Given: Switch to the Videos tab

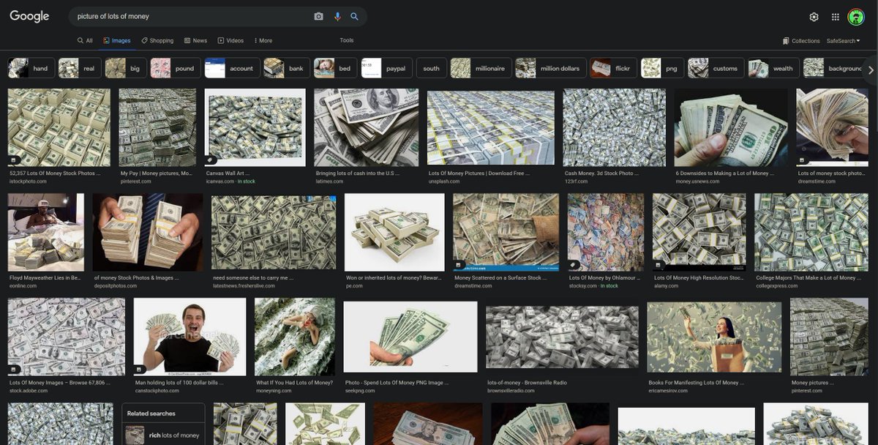Looking at the screenshot, I should click(230, 41).
